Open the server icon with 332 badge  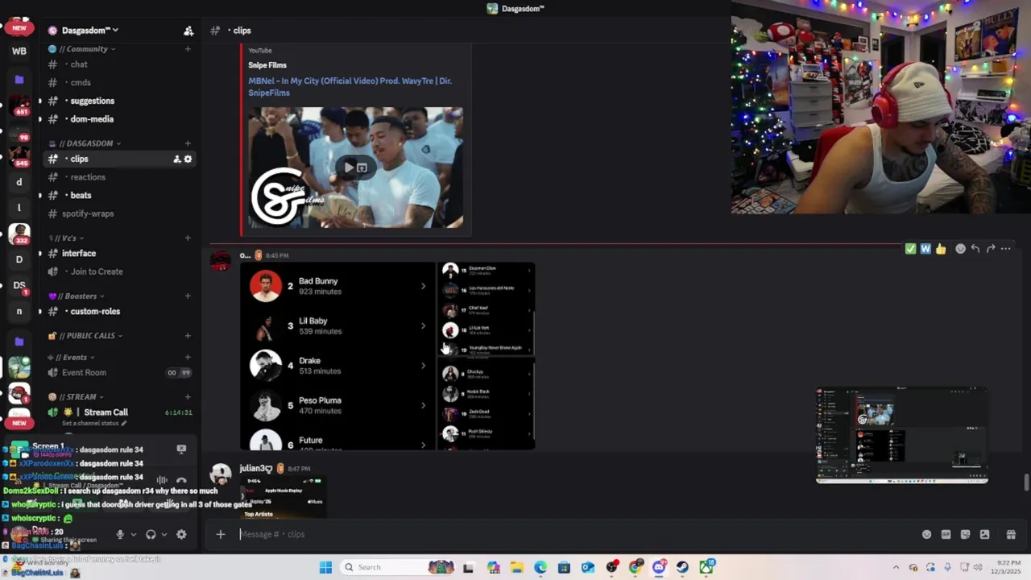pyautogui.click(x=19, y=234)
